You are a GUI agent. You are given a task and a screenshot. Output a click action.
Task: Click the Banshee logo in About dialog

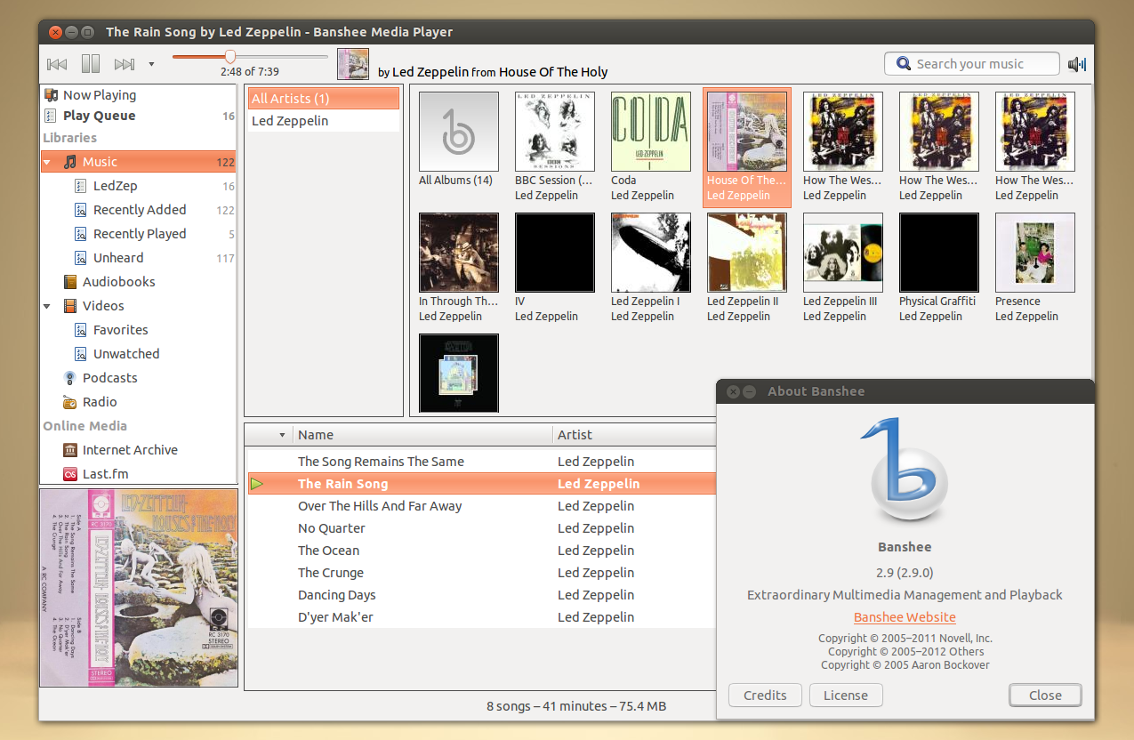(x=905, y=471)
